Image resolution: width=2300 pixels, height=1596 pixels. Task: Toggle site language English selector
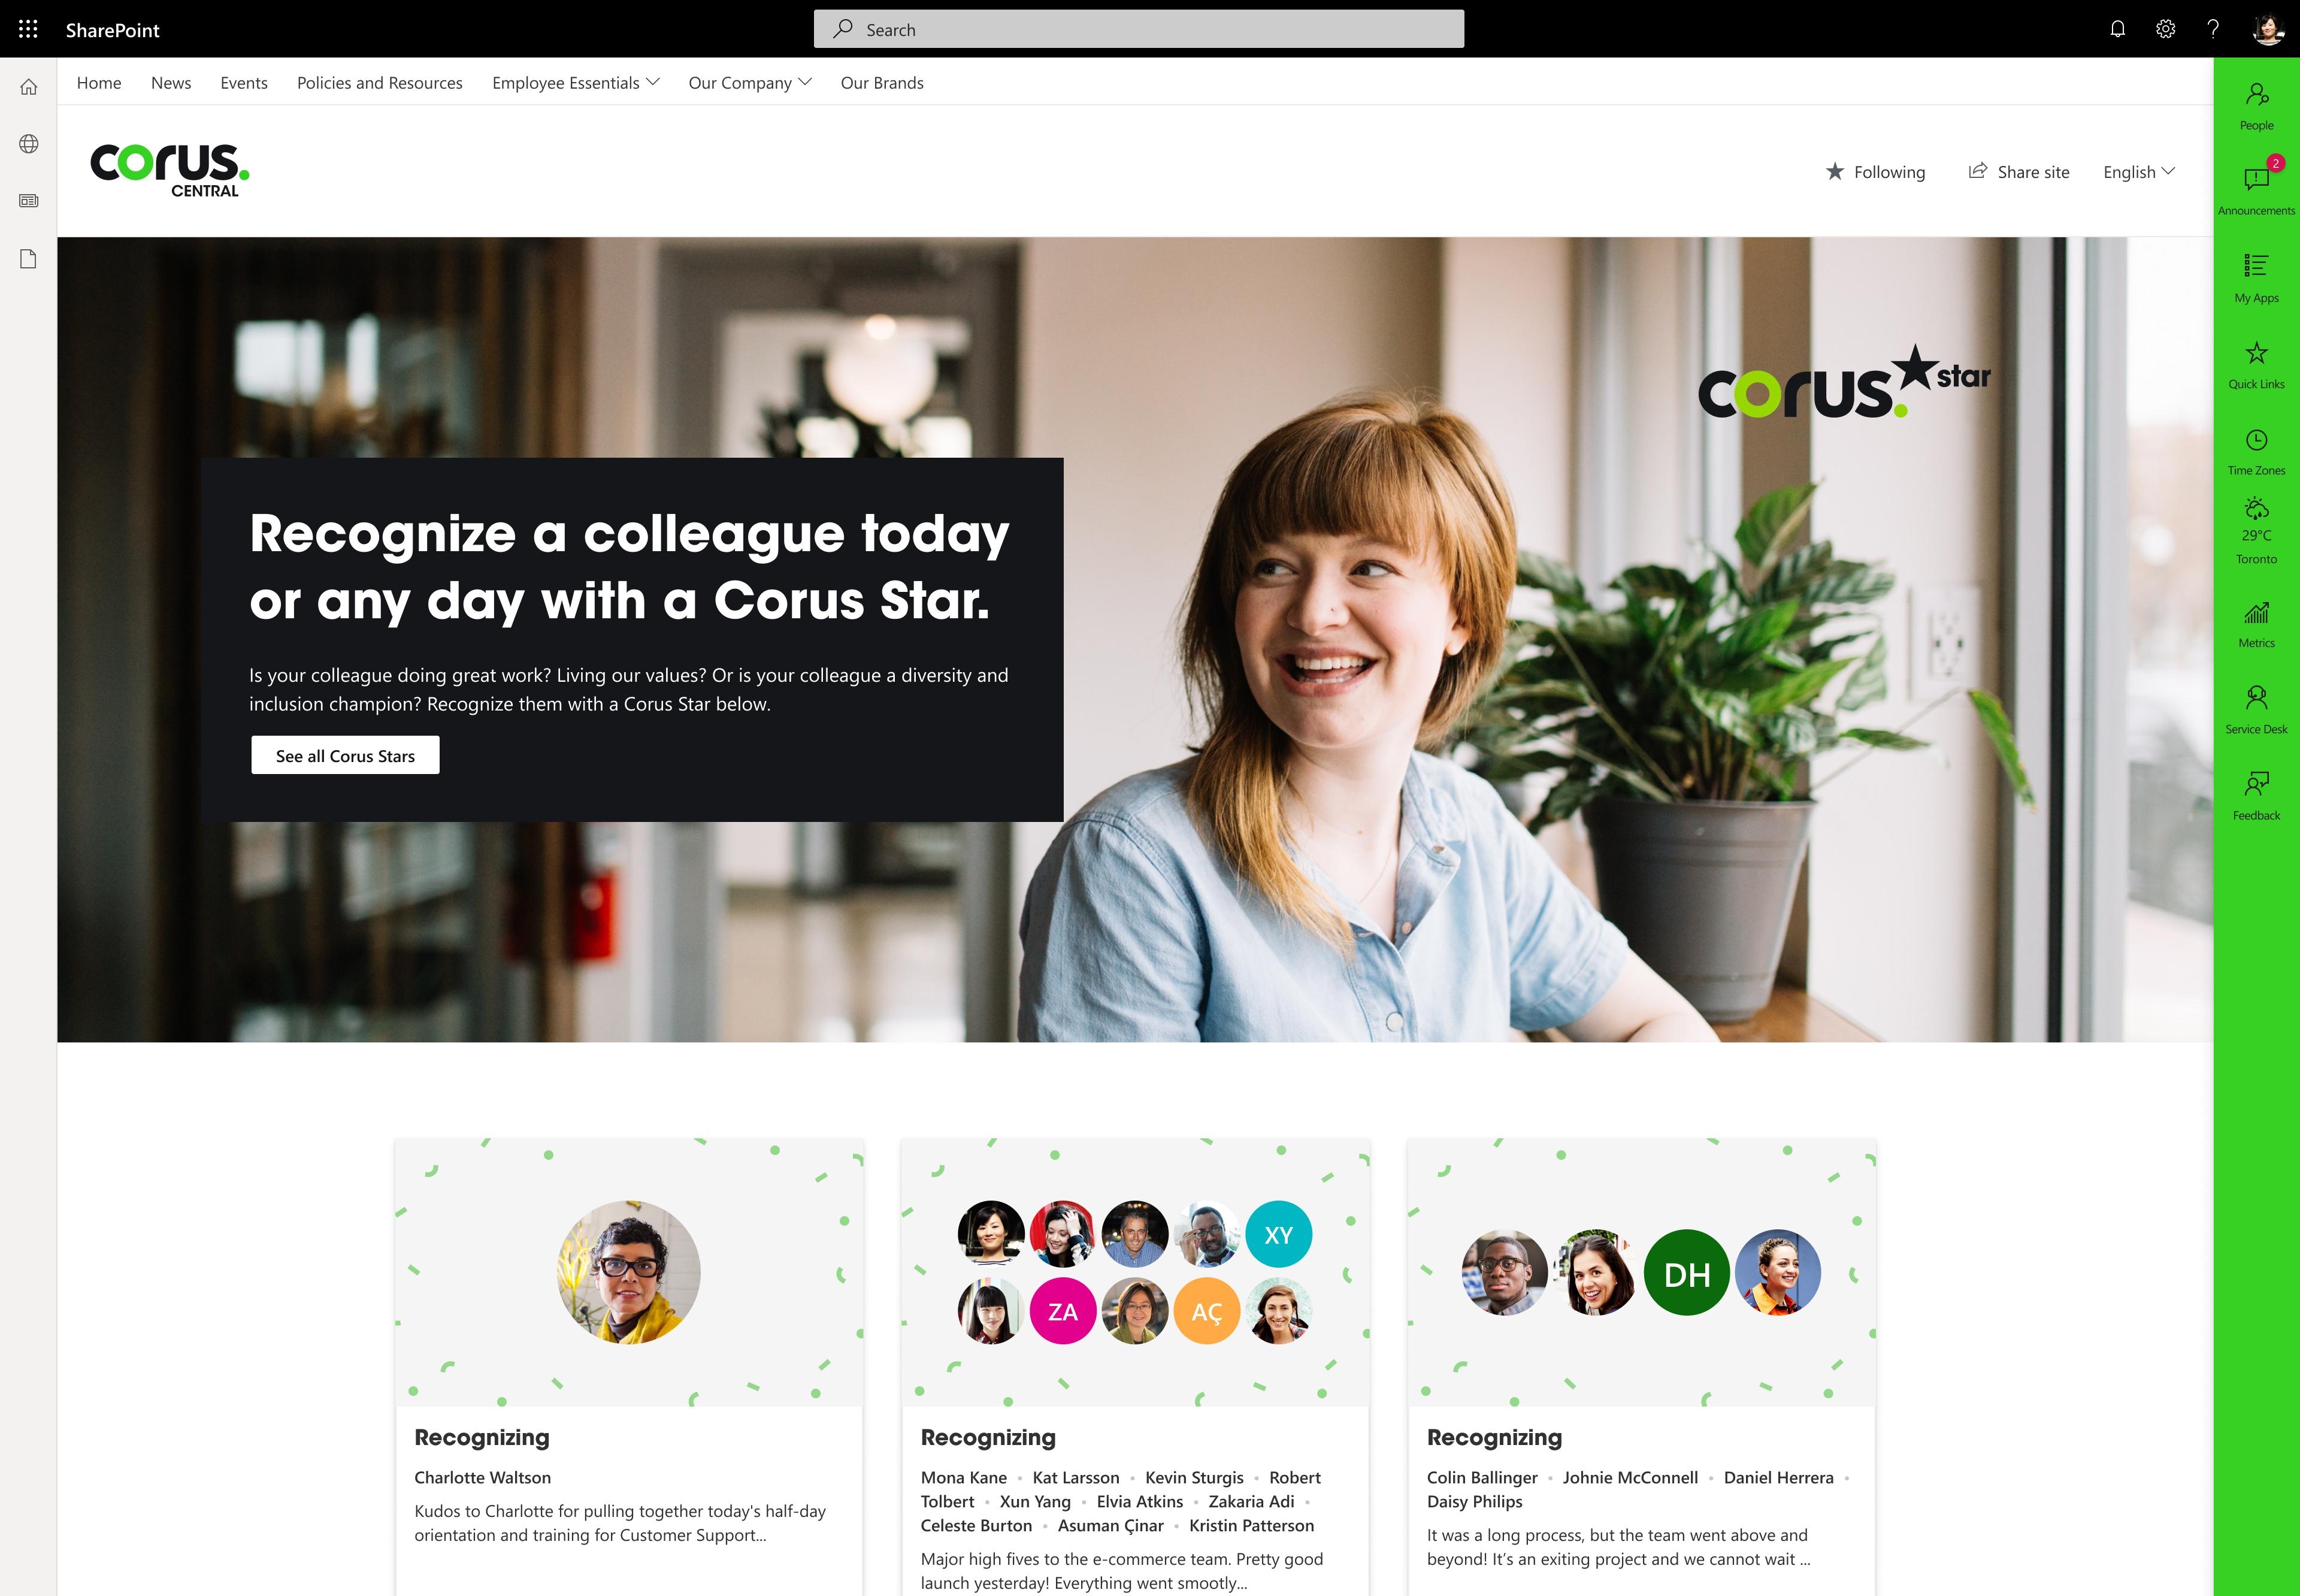point(2141,170)
